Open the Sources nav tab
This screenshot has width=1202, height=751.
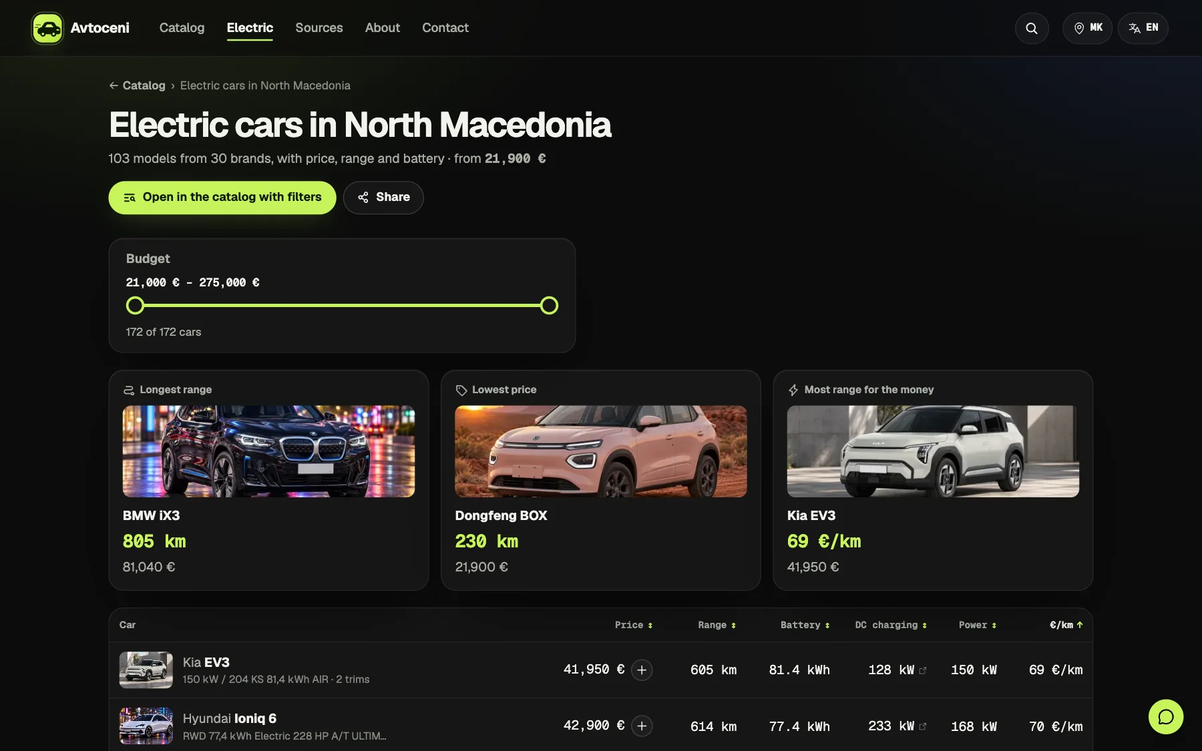click(319, 28)
